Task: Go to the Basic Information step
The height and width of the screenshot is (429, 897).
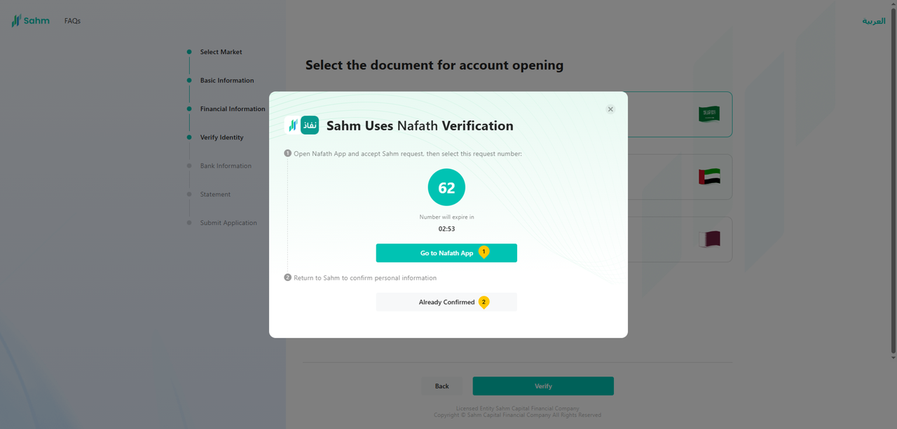Action: tap(226, 81)
